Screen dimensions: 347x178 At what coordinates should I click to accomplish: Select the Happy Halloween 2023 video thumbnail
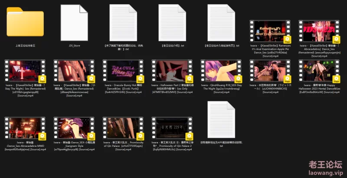pos(319,71)
